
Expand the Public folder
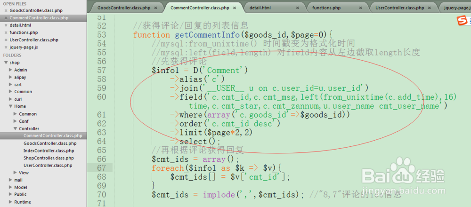pos(10,194)
